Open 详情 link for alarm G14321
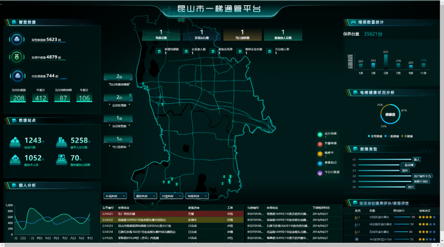This screenshot has height=247, width=444. (230, 214)
